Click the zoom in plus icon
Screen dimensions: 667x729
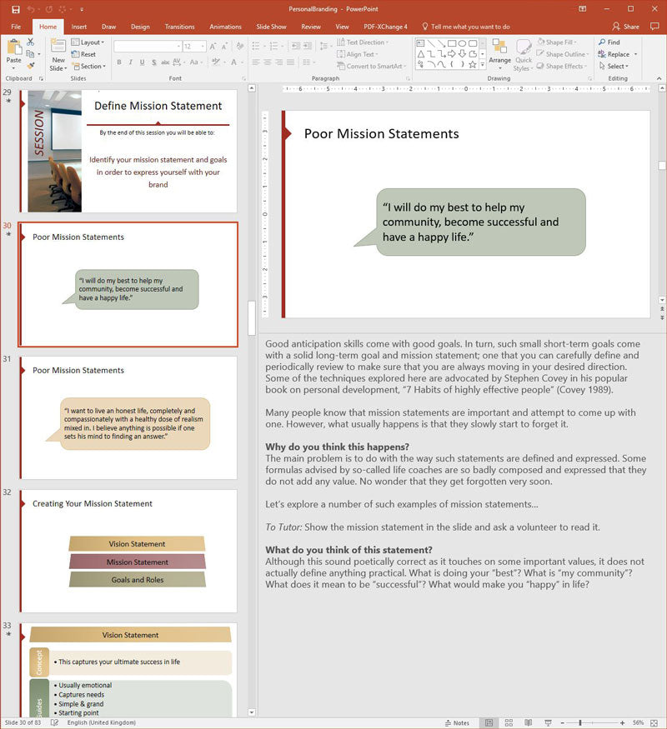pyautogui.click(x=622, y=723)
